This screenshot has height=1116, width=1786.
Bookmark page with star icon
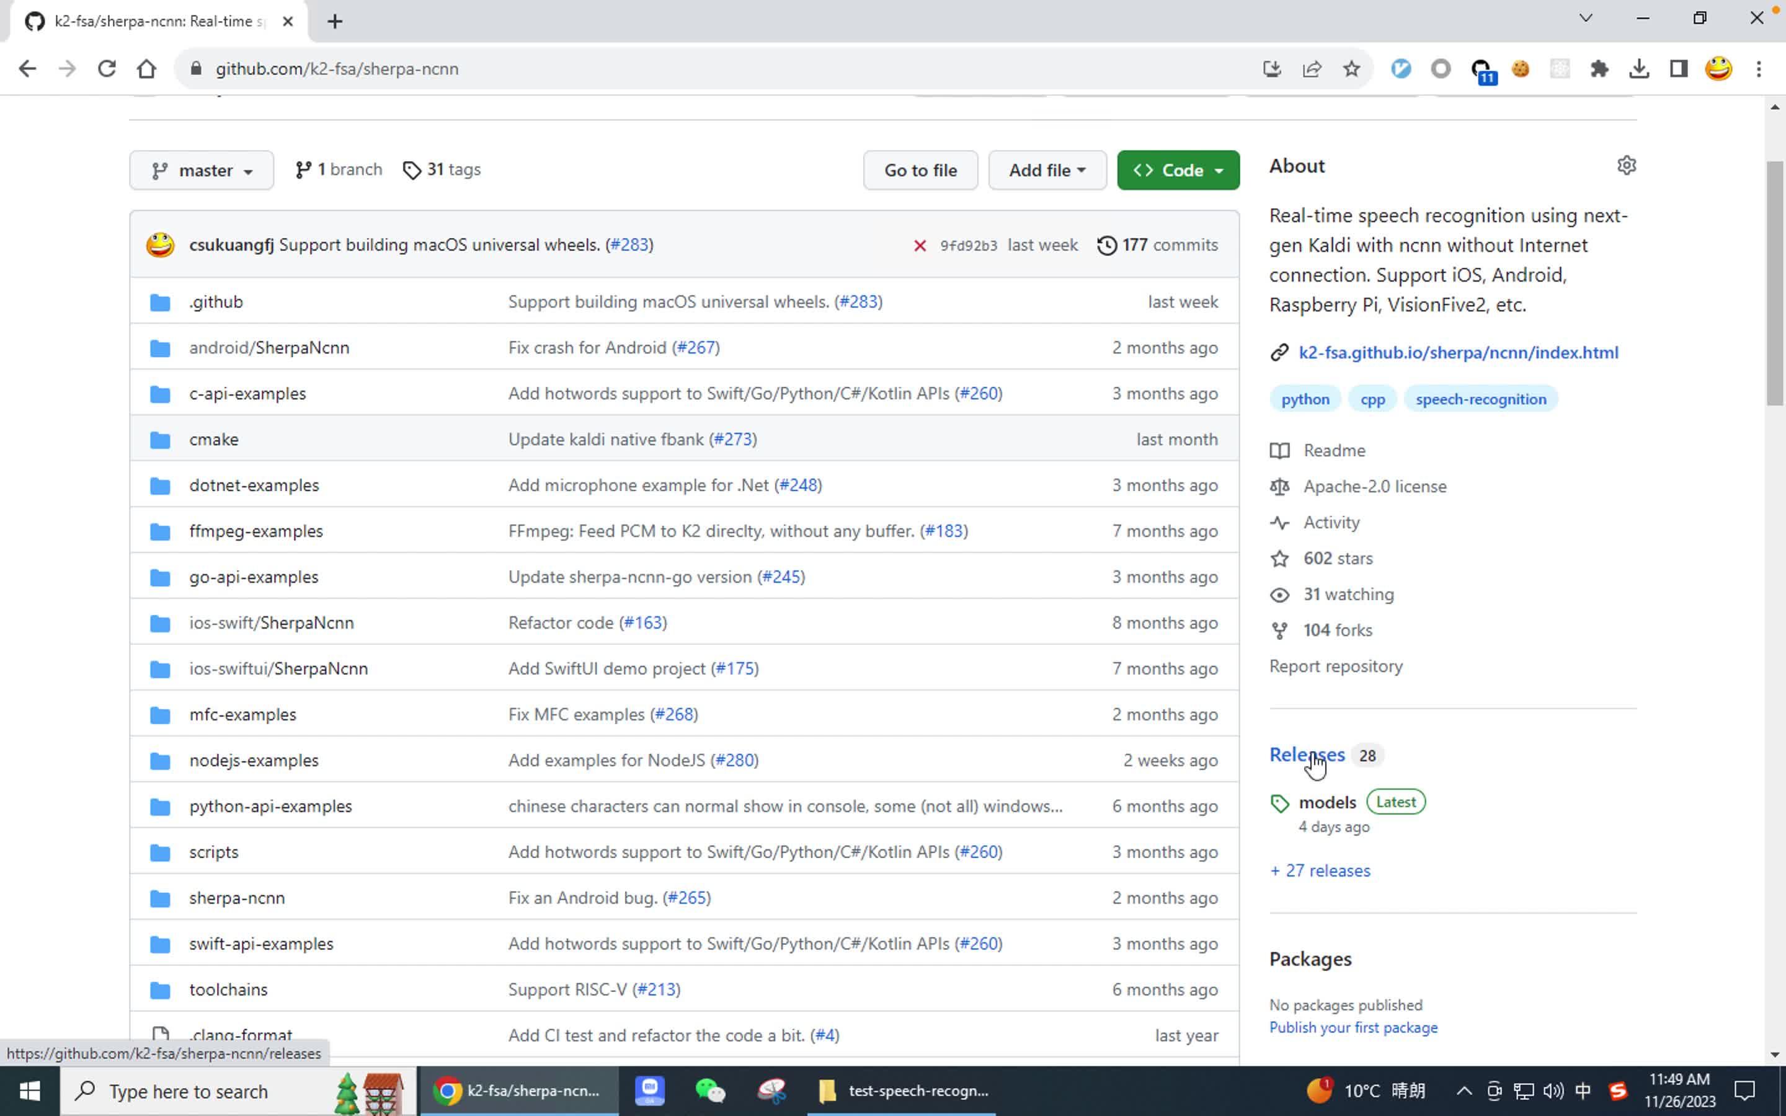[x=1351, y=69]
